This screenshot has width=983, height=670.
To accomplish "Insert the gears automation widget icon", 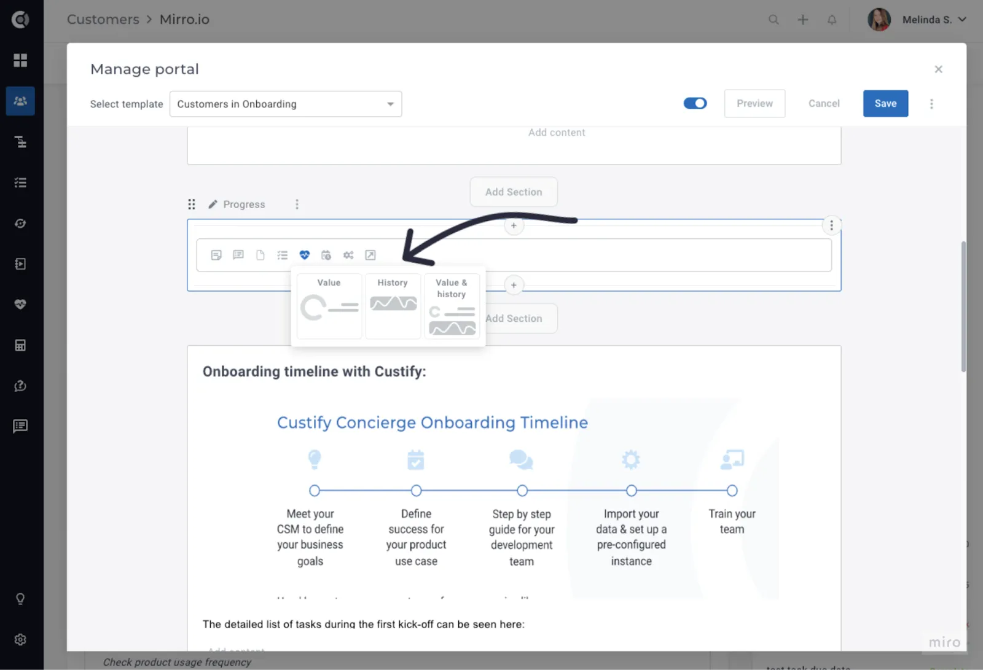I will pyautogui.click(x=348, y=255).
